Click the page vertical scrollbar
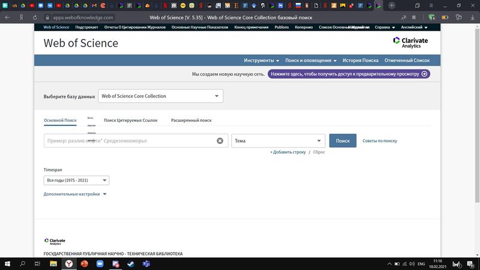480x270 pixels. (477, 115)
